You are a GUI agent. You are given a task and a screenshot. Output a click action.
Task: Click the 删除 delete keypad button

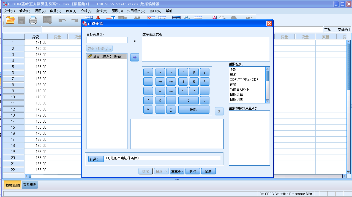[x=194, y=110]
